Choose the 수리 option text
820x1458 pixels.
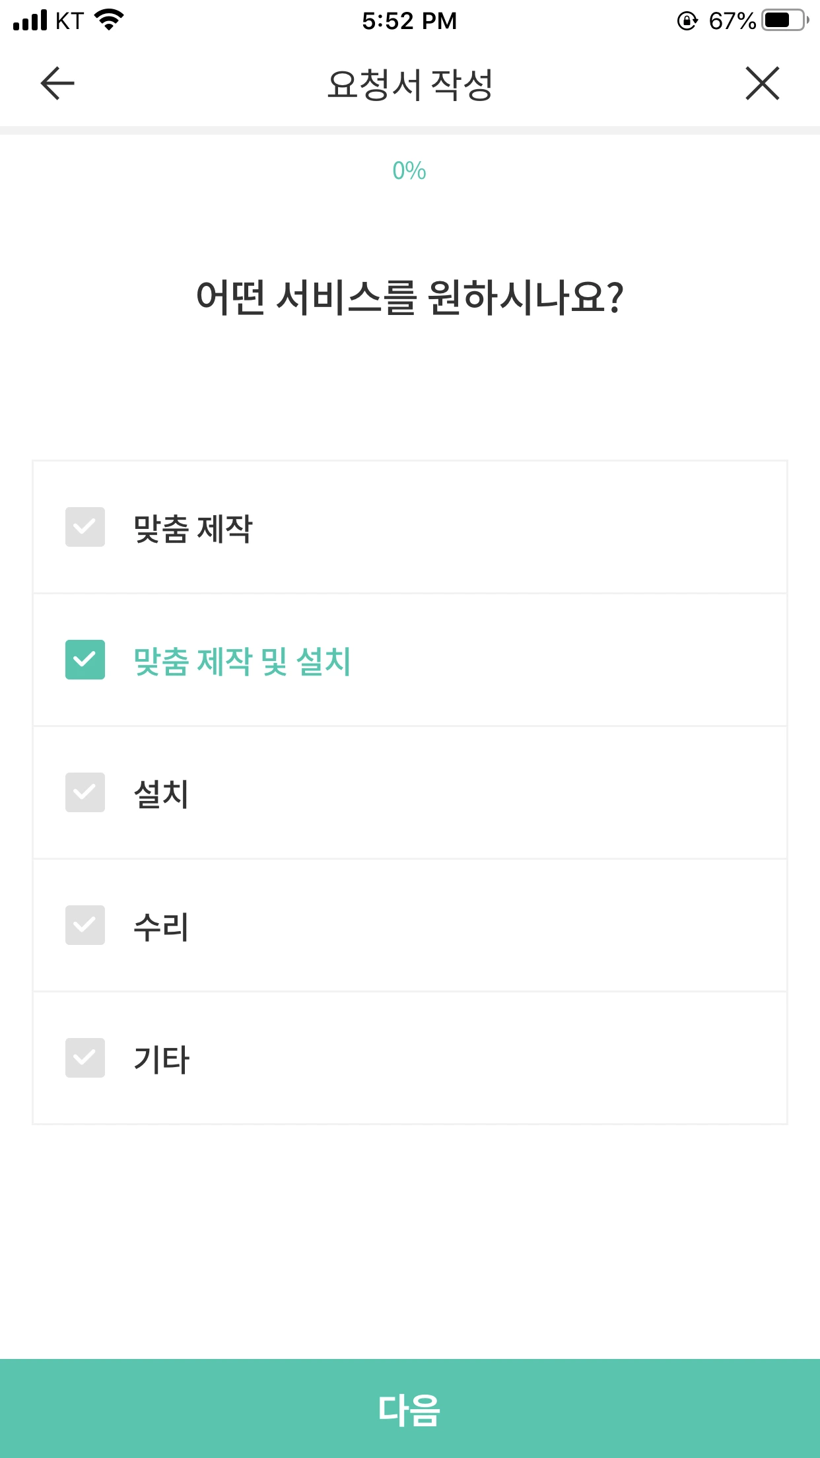pos(161,927)
